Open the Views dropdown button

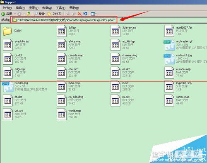coord(94,14)
